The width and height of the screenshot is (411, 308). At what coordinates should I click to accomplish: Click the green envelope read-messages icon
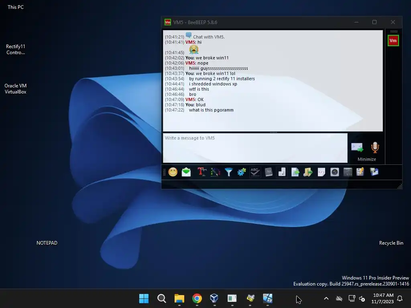click(x=186, y=172)
